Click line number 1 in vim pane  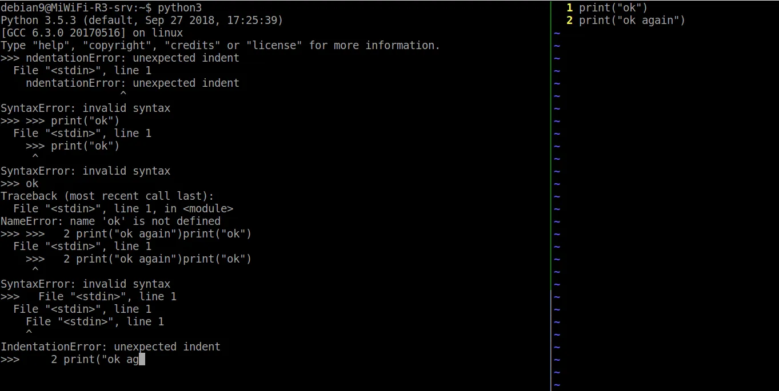[x=569, y=8]
